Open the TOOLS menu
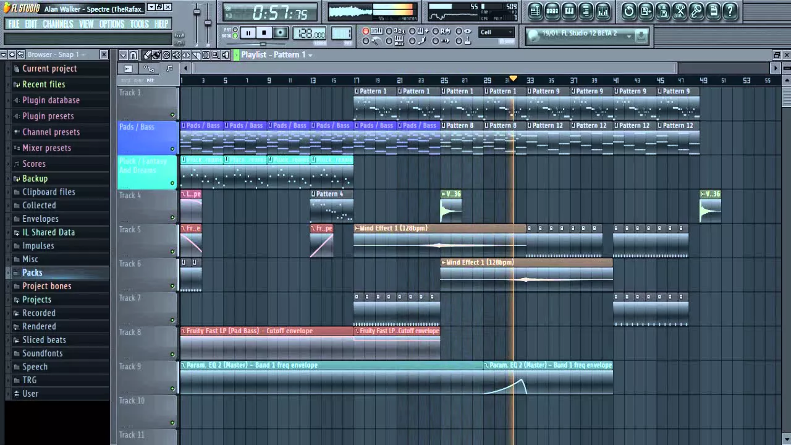 140,24
